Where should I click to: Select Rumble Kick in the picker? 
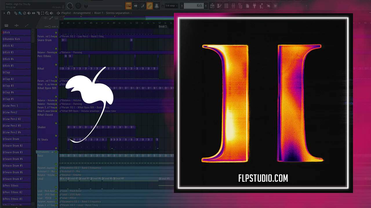click(x=17, y=39)
